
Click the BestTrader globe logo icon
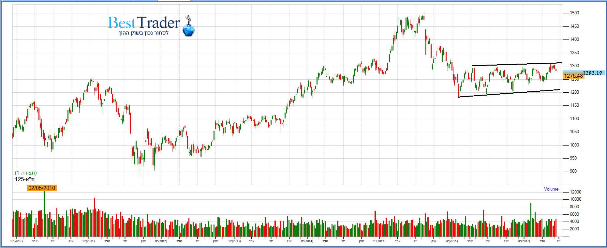pos(189,28)
